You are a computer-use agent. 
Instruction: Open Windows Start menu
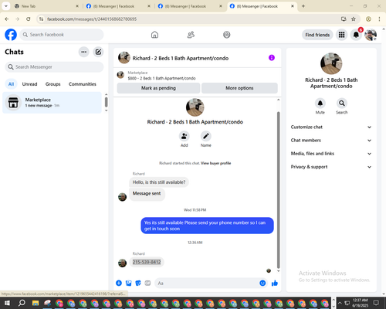pos(7,303)
